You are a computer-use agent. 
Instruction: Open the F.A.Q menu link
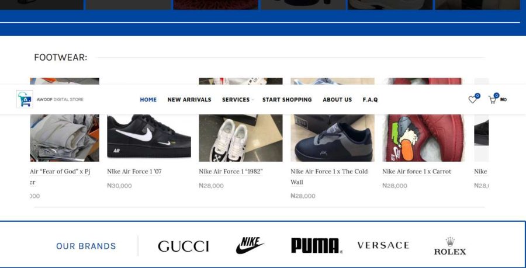click(370, 99)
